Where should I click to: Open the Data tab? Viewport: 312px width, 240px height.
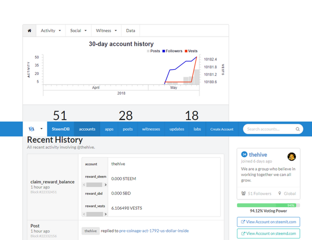(x=131, y=30)
